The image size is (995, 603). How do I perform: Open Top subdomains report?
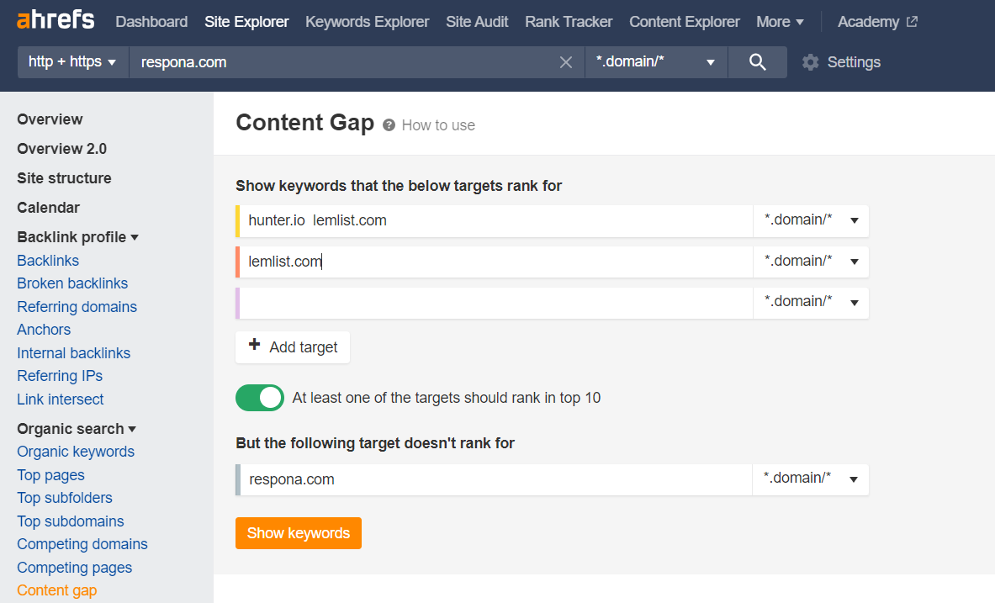point(71,521)
